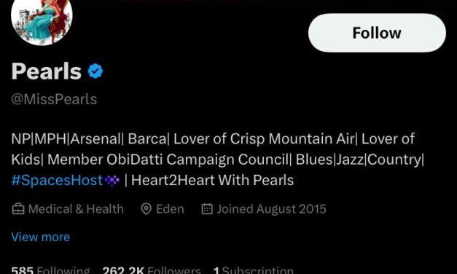This screenshot has height=274, width=457.
Task: Click the ObiDatti Campaign Council text
Action: point(197,160)
